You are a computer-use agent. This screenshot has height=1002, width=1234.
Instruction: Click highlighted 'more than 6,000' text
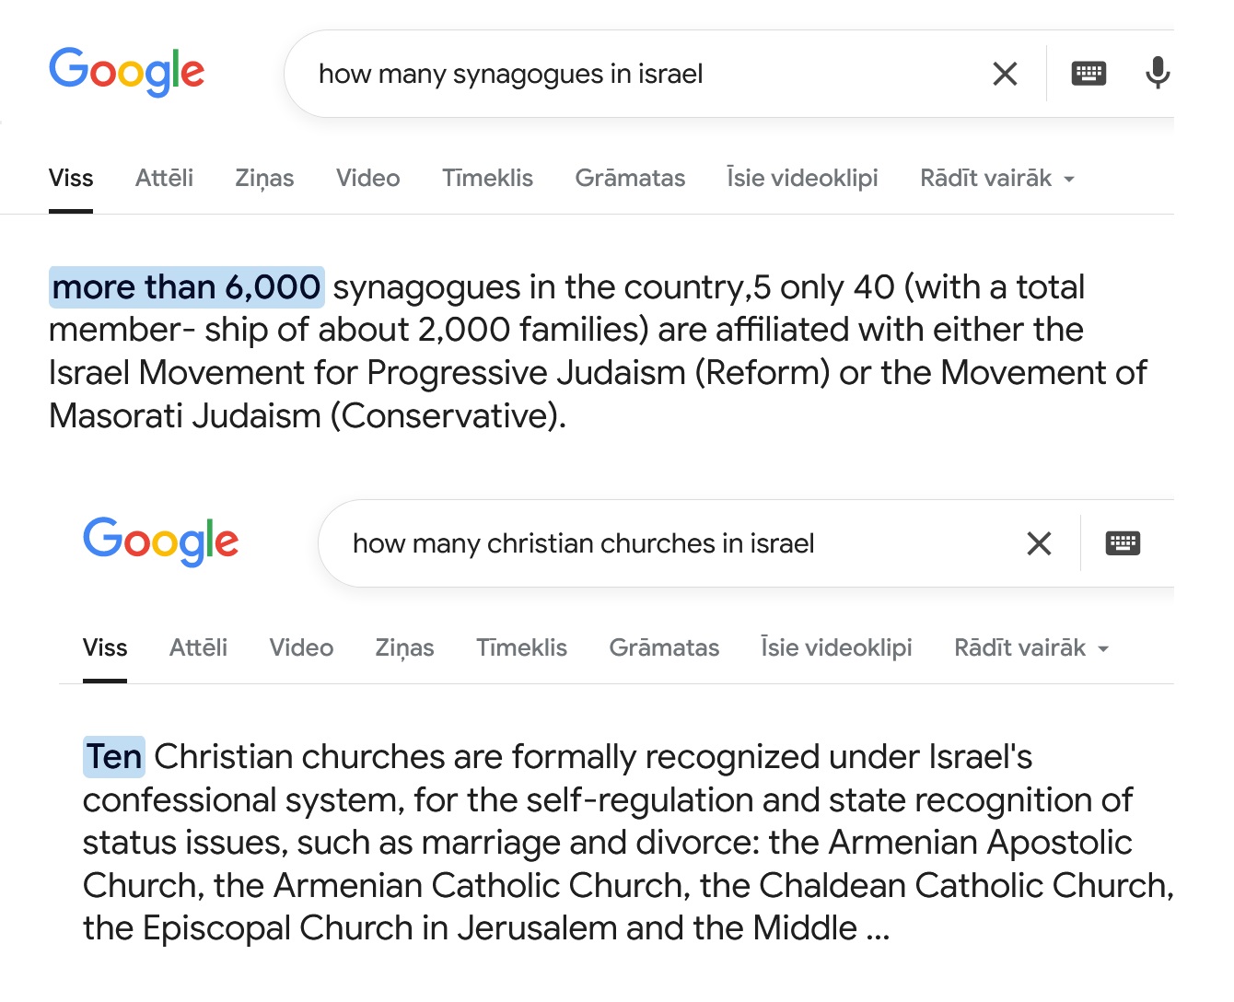pyautogui.click(x=186, y=287)
